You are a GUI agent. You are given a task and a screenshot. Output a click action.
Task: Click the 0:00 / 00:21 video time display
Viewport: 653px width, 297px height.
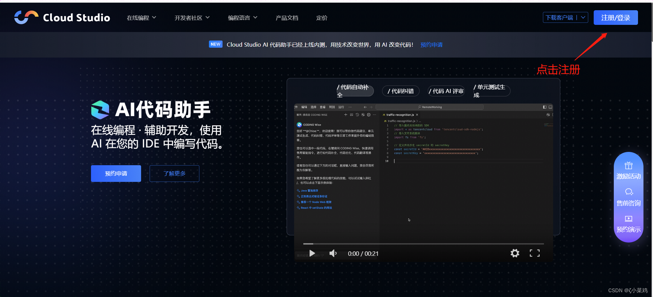(363, 254)
